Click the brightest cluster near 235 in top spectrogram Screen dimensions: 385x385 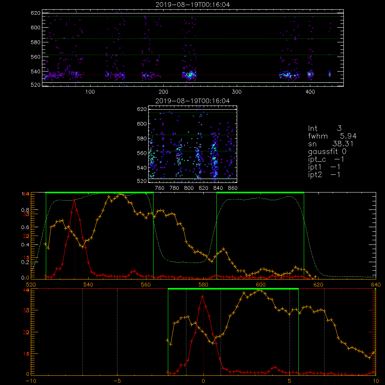[x=189, y=75]
